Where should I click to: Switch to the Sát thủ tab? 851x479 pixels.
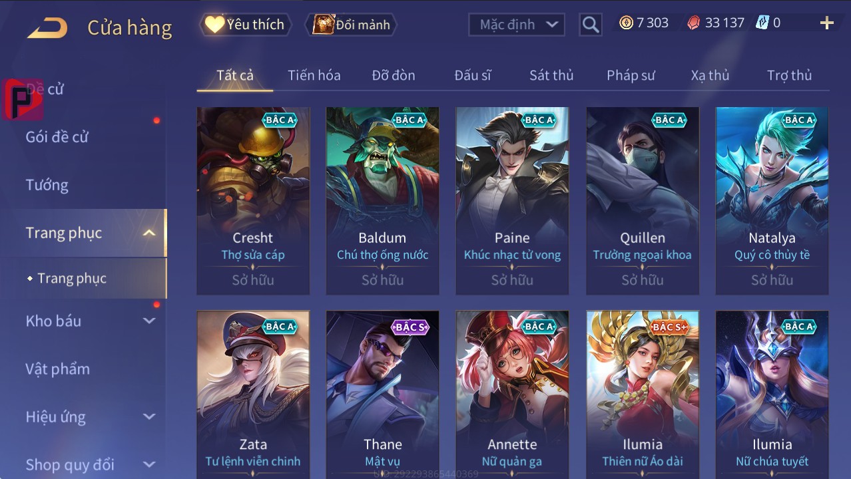coord(551,75)
